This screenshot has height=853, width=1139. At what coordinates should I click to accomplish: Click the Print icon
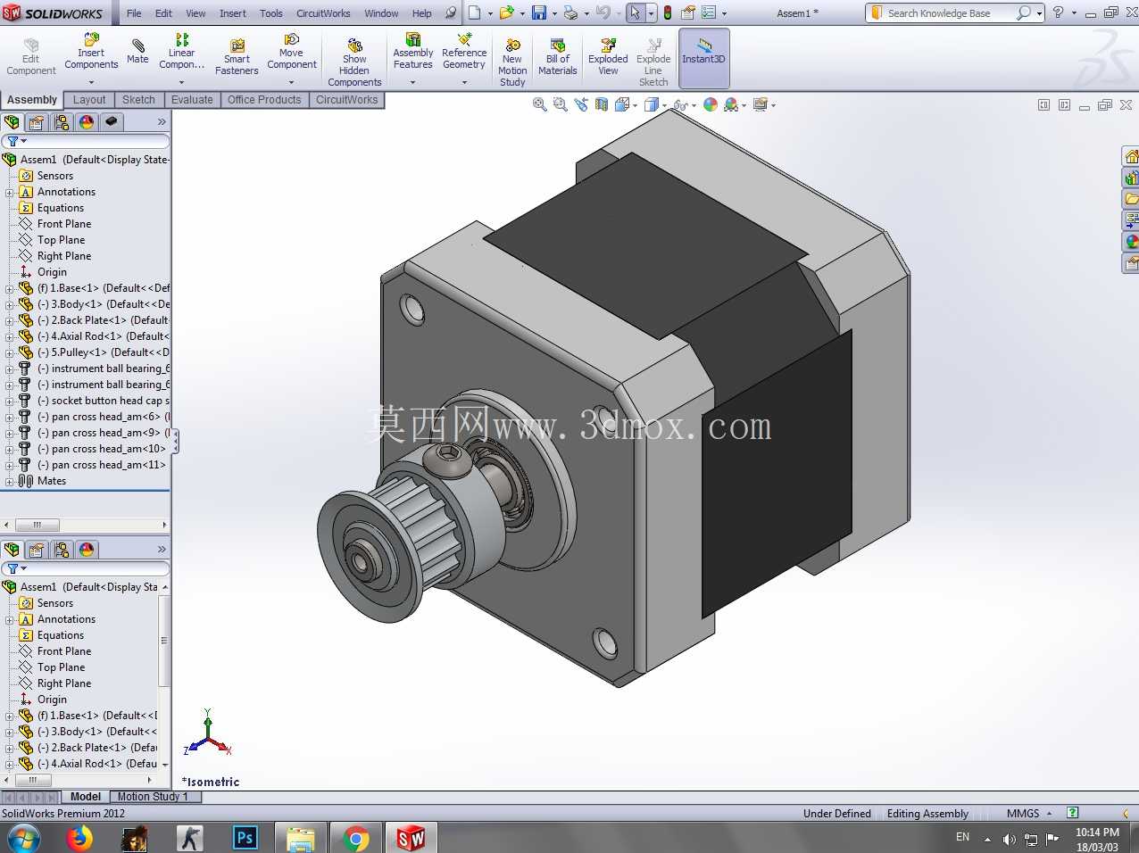click(570, 12)
